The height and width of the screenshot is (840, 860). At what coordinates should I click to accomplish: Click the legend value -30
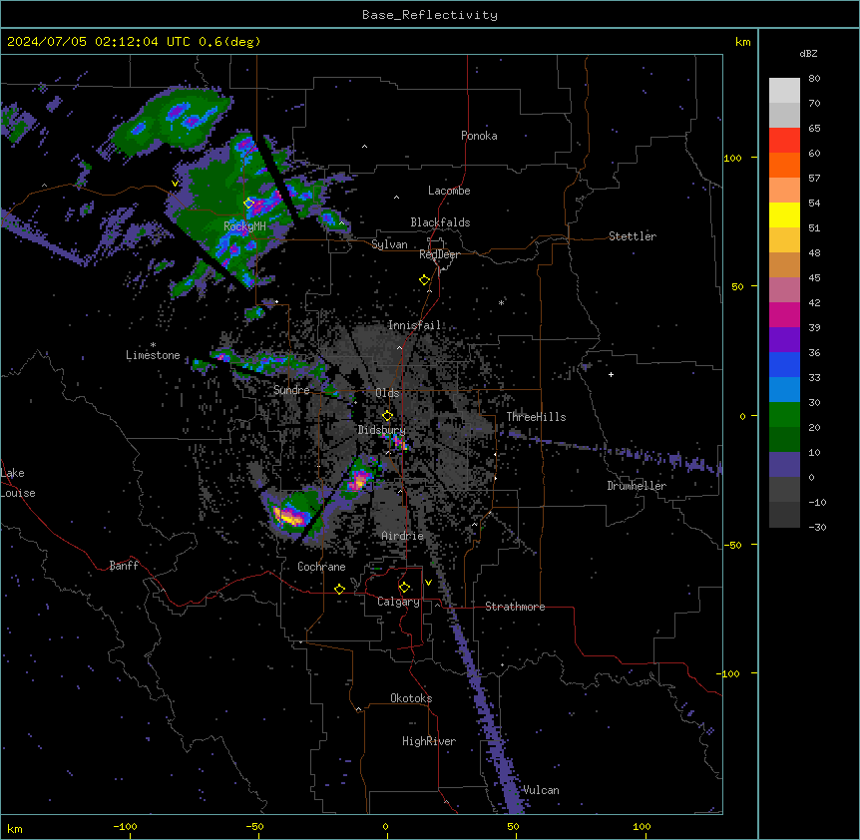(x=817, y=527)
